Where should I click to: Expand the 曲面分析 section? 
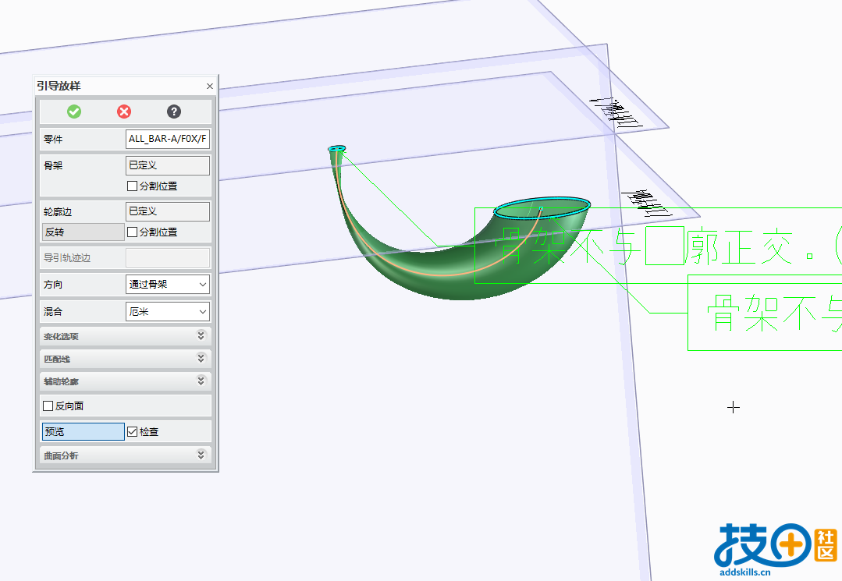click(126, 455)
